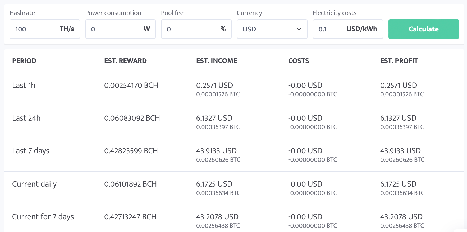Select the Last 7 days row
Viewport: 467px width, 232px height.
tap(31, 151)
